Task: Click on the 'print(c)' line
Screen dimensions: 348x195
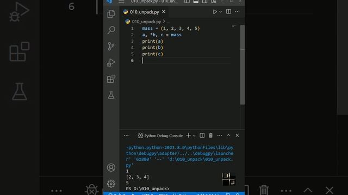Action: pyautogui.click(x=152, y=54)
